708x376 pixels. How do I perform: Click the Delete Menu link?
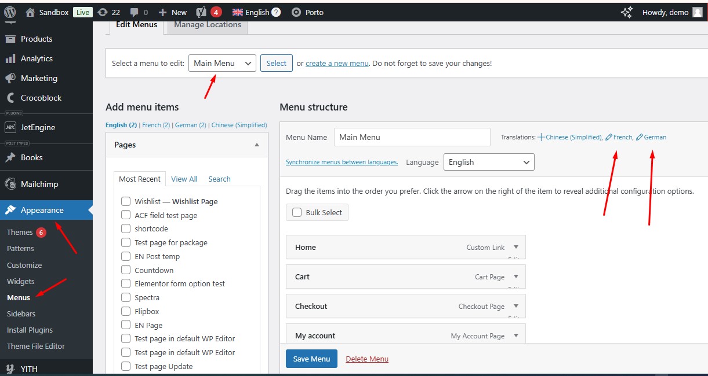coord(367,359)
